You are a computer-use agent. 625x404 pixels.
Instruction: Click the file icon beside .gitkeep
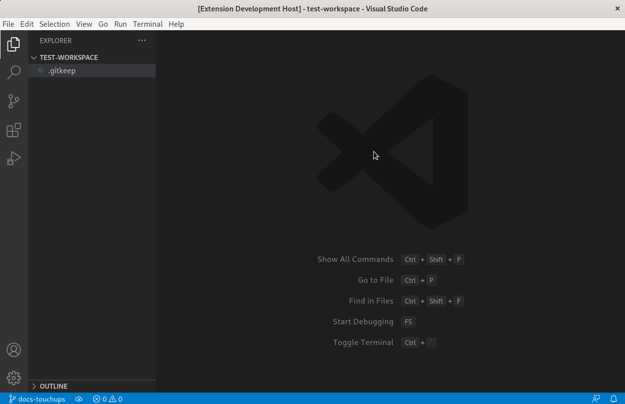(41, 70)
